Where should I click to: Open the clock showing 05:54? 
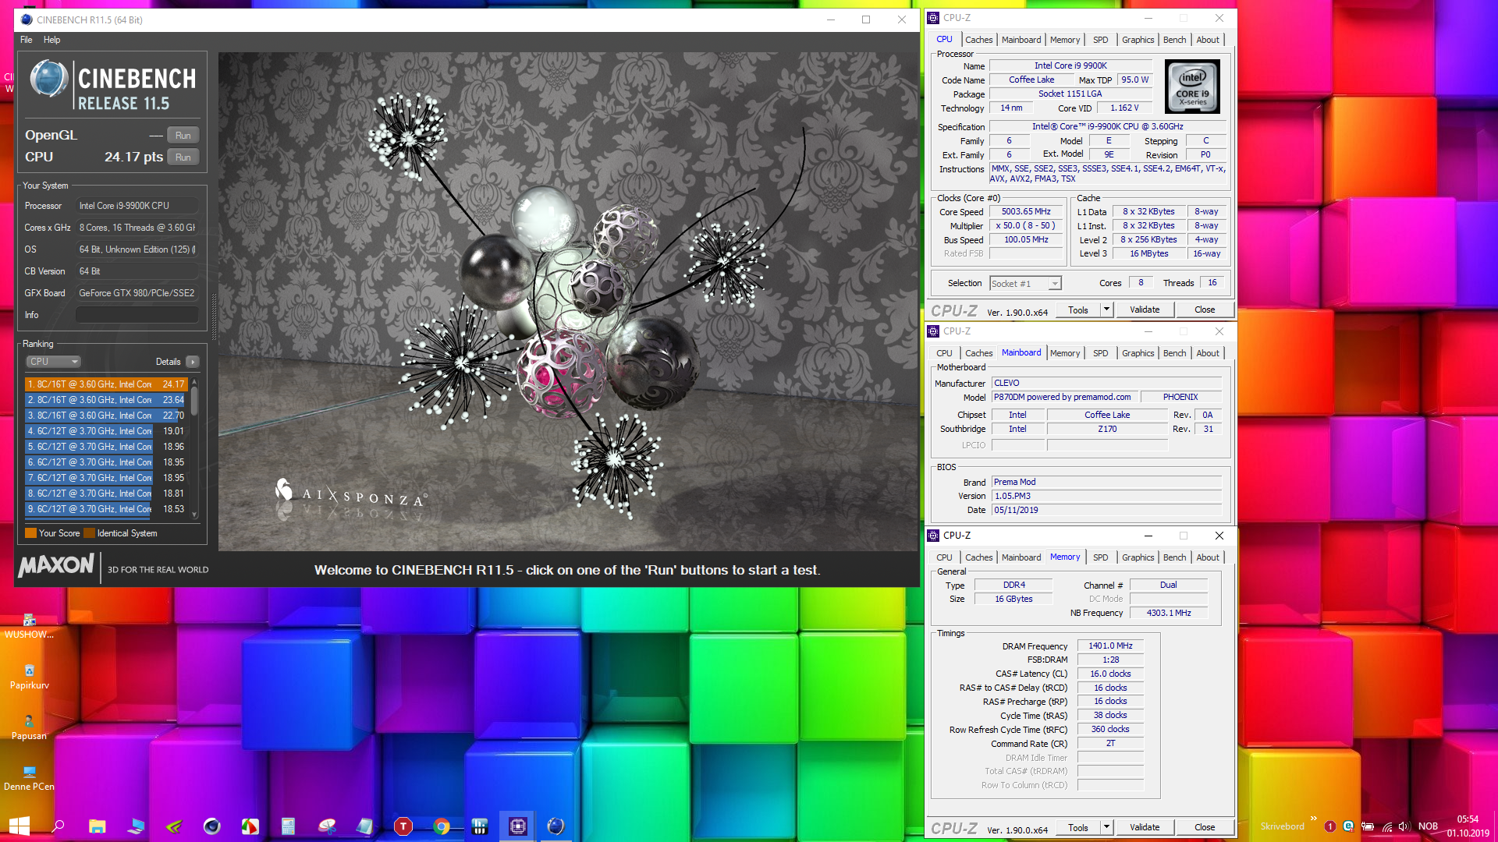[1468, 826]
